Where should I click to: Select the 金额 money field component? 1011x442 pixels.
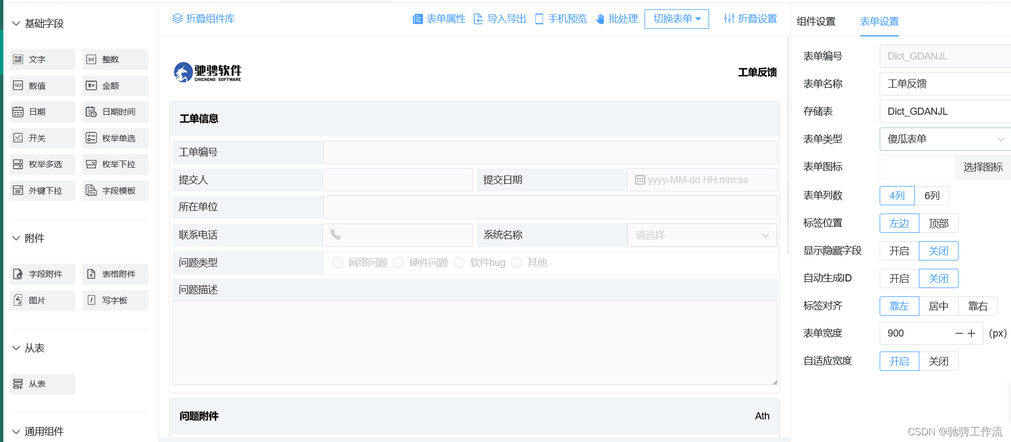click(115, 86)
